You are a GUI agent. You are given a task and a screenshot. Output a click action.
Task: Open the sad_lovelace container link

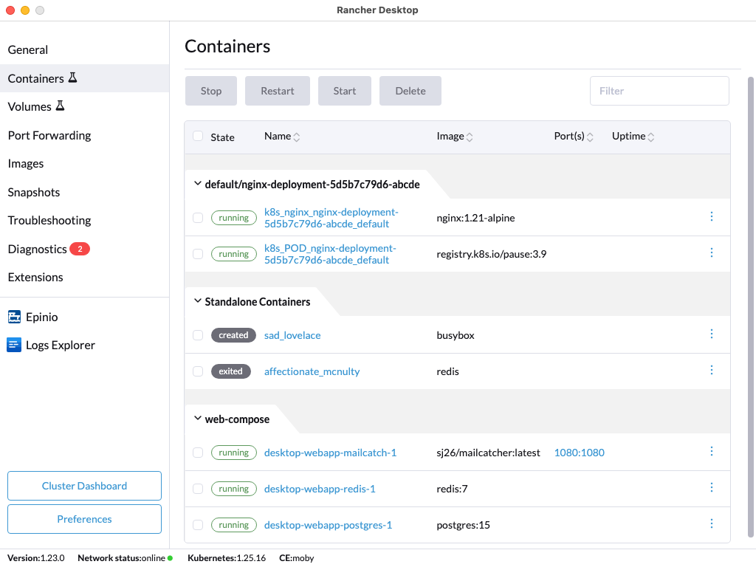292,335
